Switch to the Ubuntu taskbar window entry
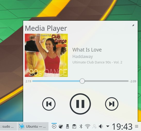Image resolution: width=141 pixels, height=131 pixels. pos(33,126)
